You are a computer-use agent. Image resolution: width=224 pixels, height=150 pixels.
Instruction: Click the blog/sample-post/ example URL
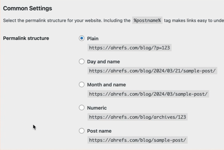(138, 140)
